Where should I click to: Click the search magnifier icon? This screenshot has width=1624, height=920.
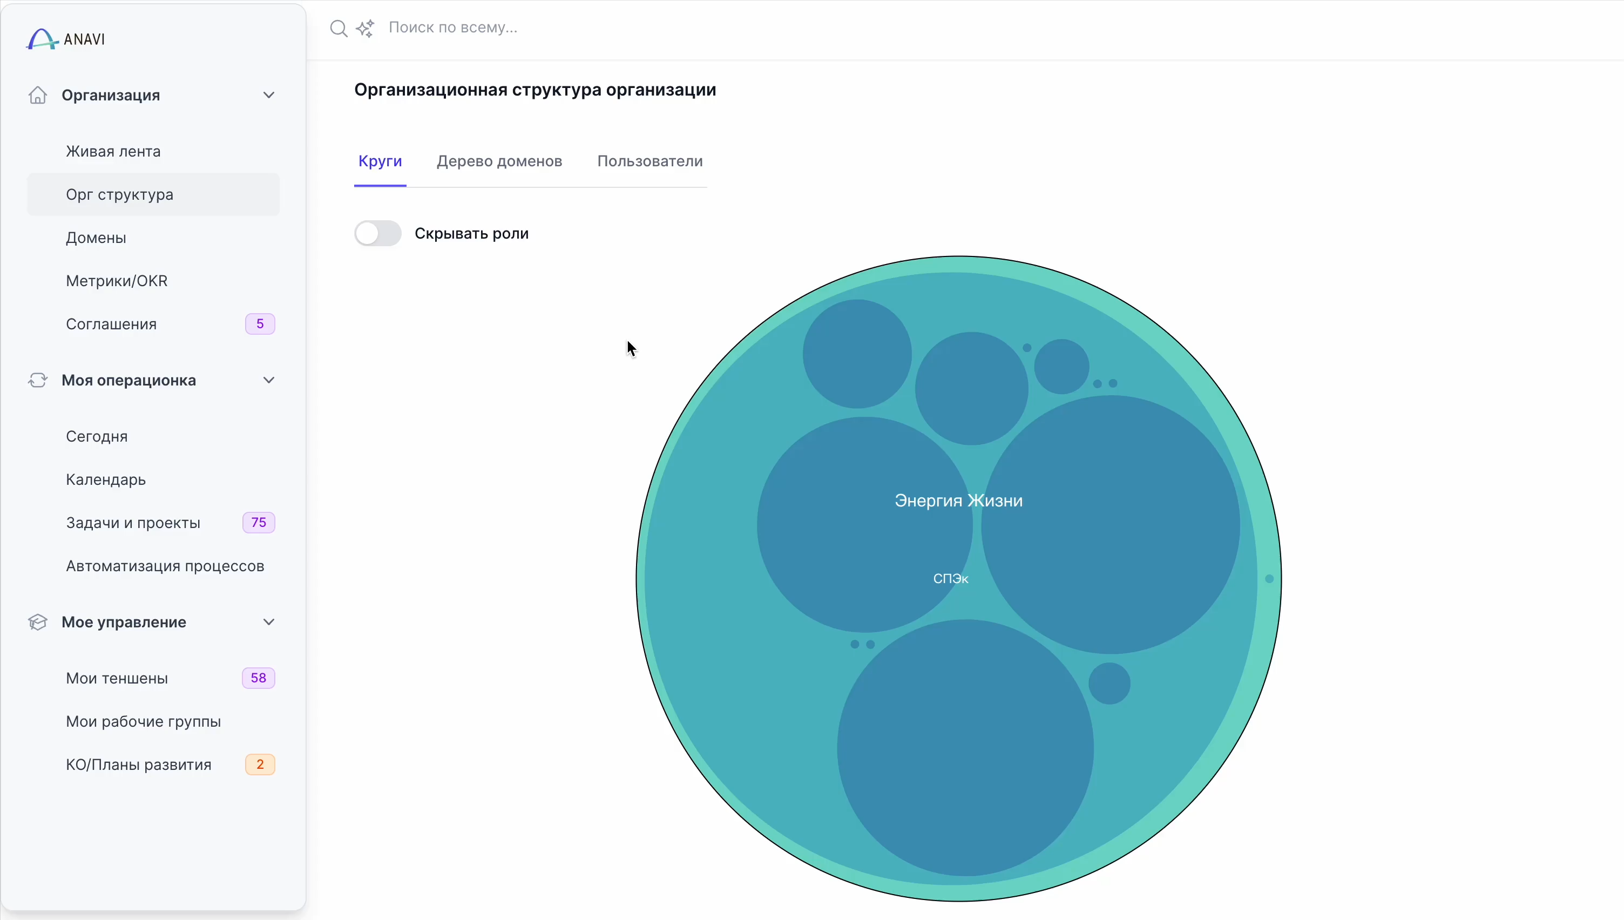(339, 29)
